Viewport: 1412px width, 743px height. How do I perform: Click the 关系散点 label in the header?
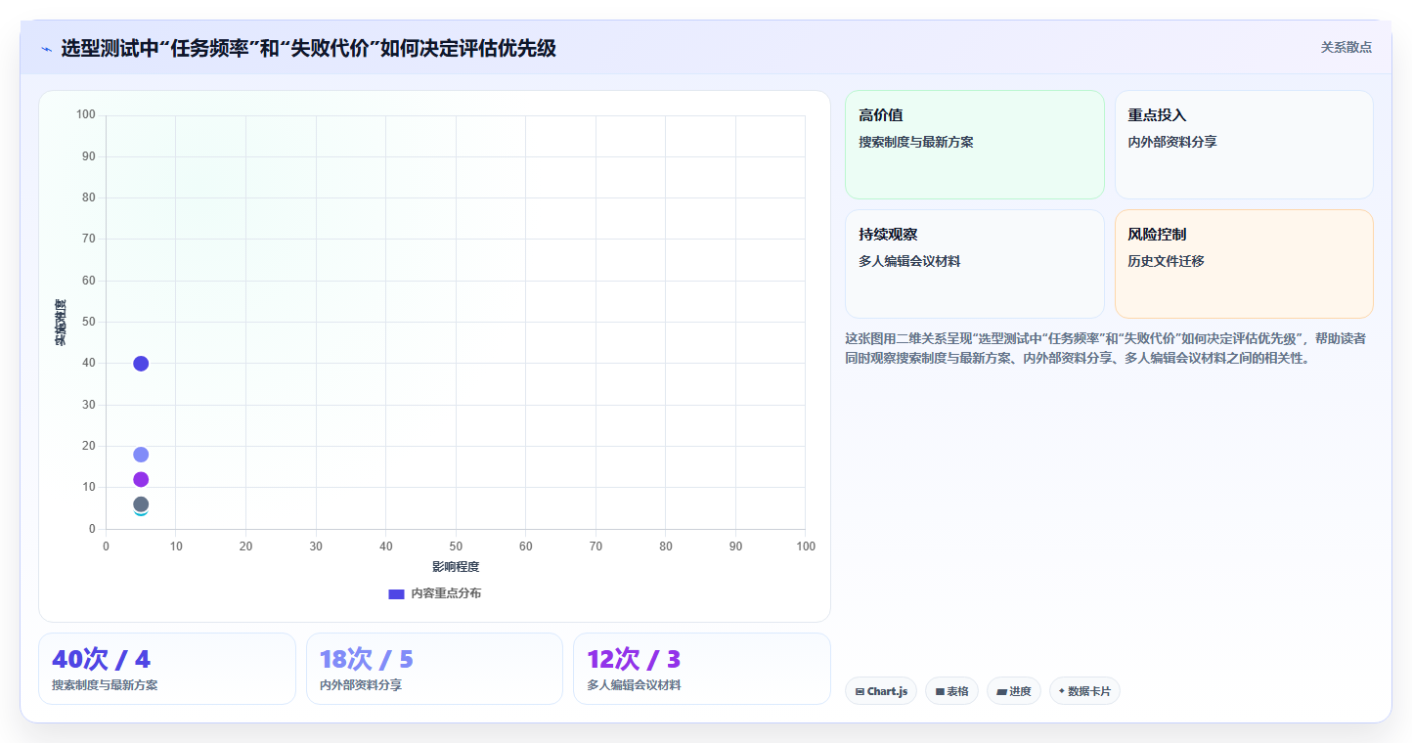click(1346, 47)
